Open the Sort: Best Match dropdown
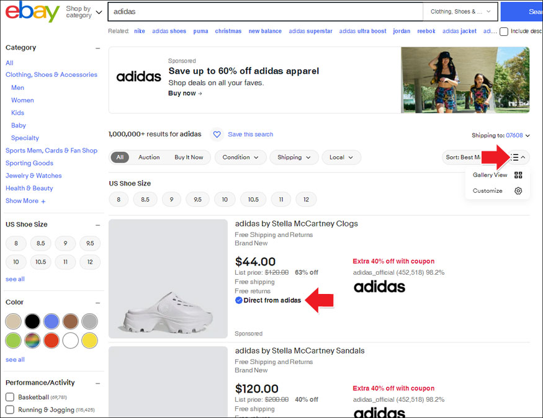 [x=463, y=157]
